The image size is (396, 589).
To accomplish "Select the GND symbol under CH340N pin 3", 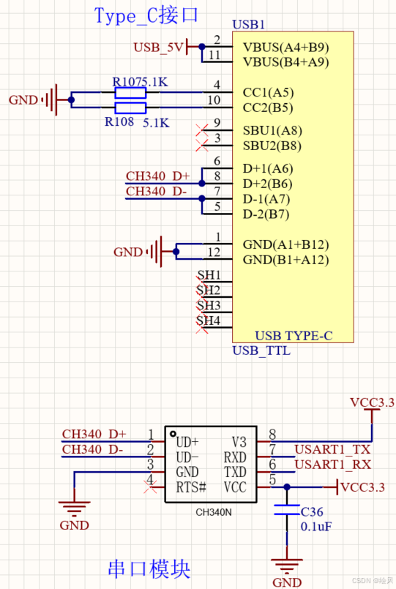I will click(75, 509).
